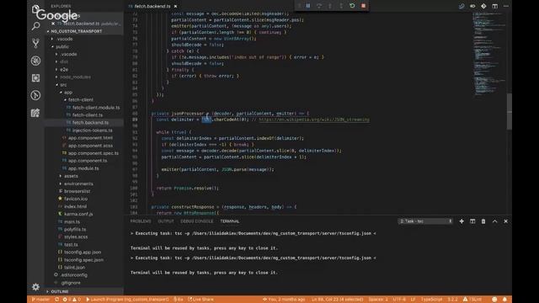Open tsconfig.app.json file
Screen dimensions: 539x303
[x=83, y=252]
